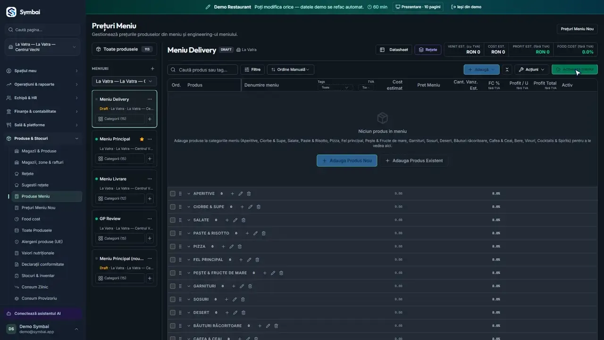
Task: Click the Symbai logo
Action: point(11,12)
